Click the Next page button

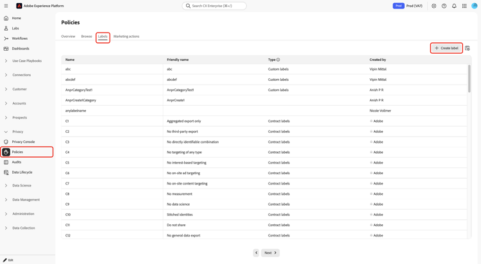(x=270, y=252)
